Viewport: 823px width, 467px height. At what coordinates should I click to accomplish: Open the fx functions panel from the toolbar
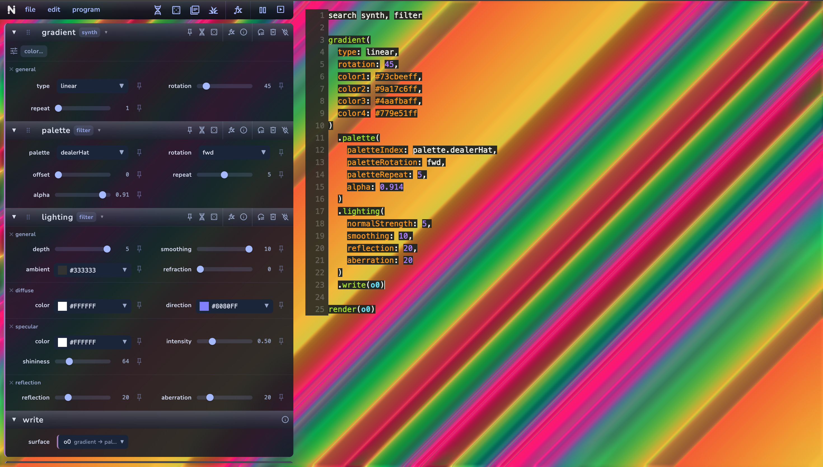[238, 10]
